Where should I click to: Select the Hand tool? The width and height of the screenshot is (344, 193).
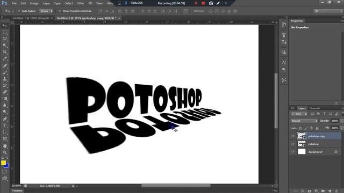[5, 146]
